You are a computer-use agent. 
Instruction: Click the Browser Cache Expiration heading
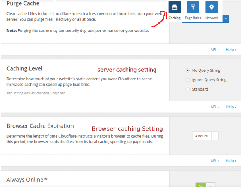click(x=40, y=126)
